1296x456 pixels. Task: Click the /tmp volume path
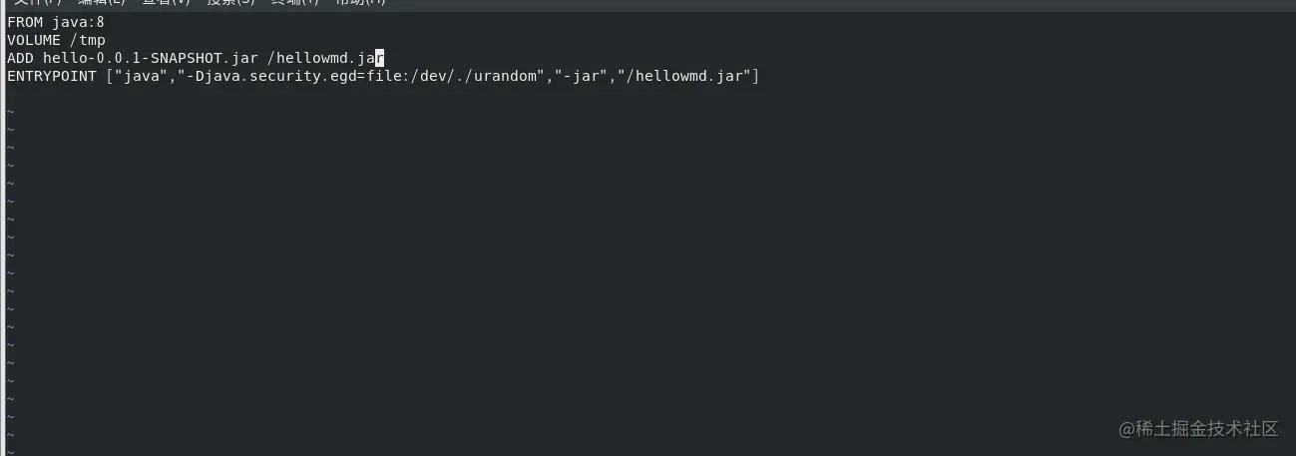pyautogui.click(x=88, y=40)
